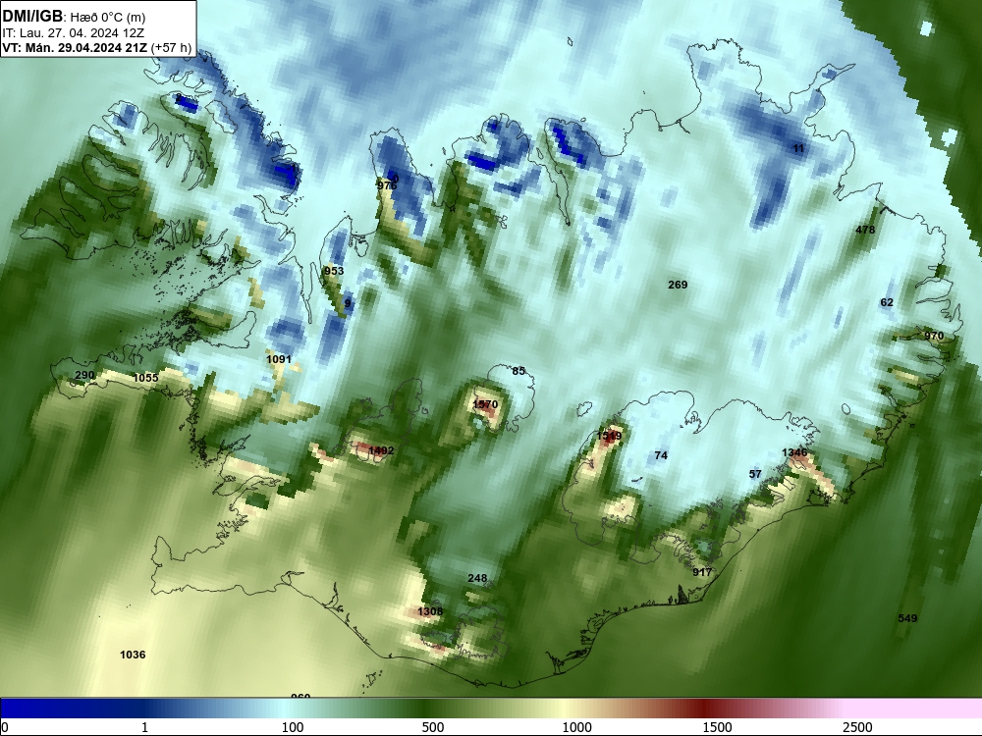Click the map value 970
This screenshot has width=982, height=736.
click(934, 336)
